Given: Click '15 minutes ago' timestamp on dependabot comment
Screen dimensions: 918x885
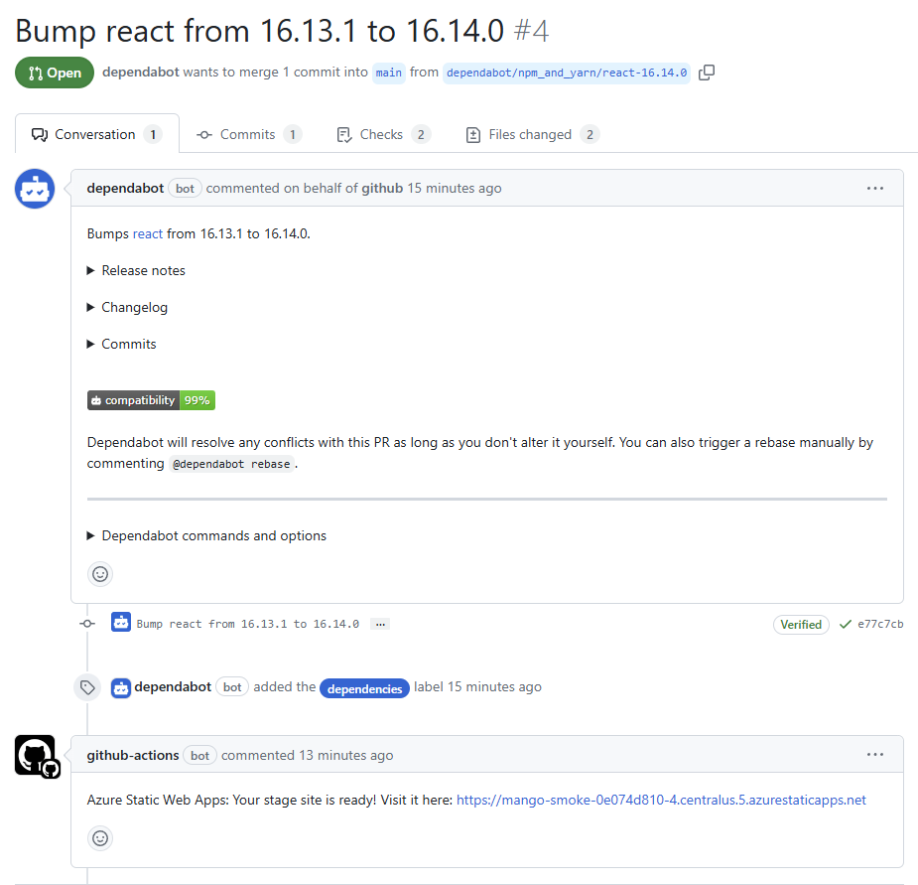Looking at the screenshot, I should point(455,188).
